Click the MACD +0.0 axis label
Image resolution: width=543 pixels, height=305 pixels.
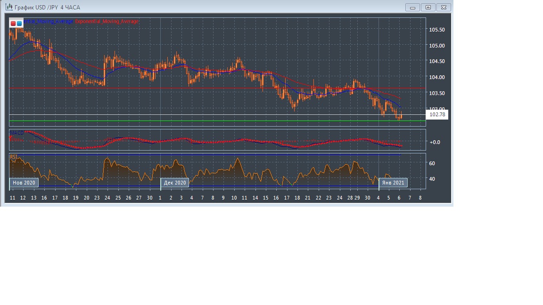coord(435,142)
